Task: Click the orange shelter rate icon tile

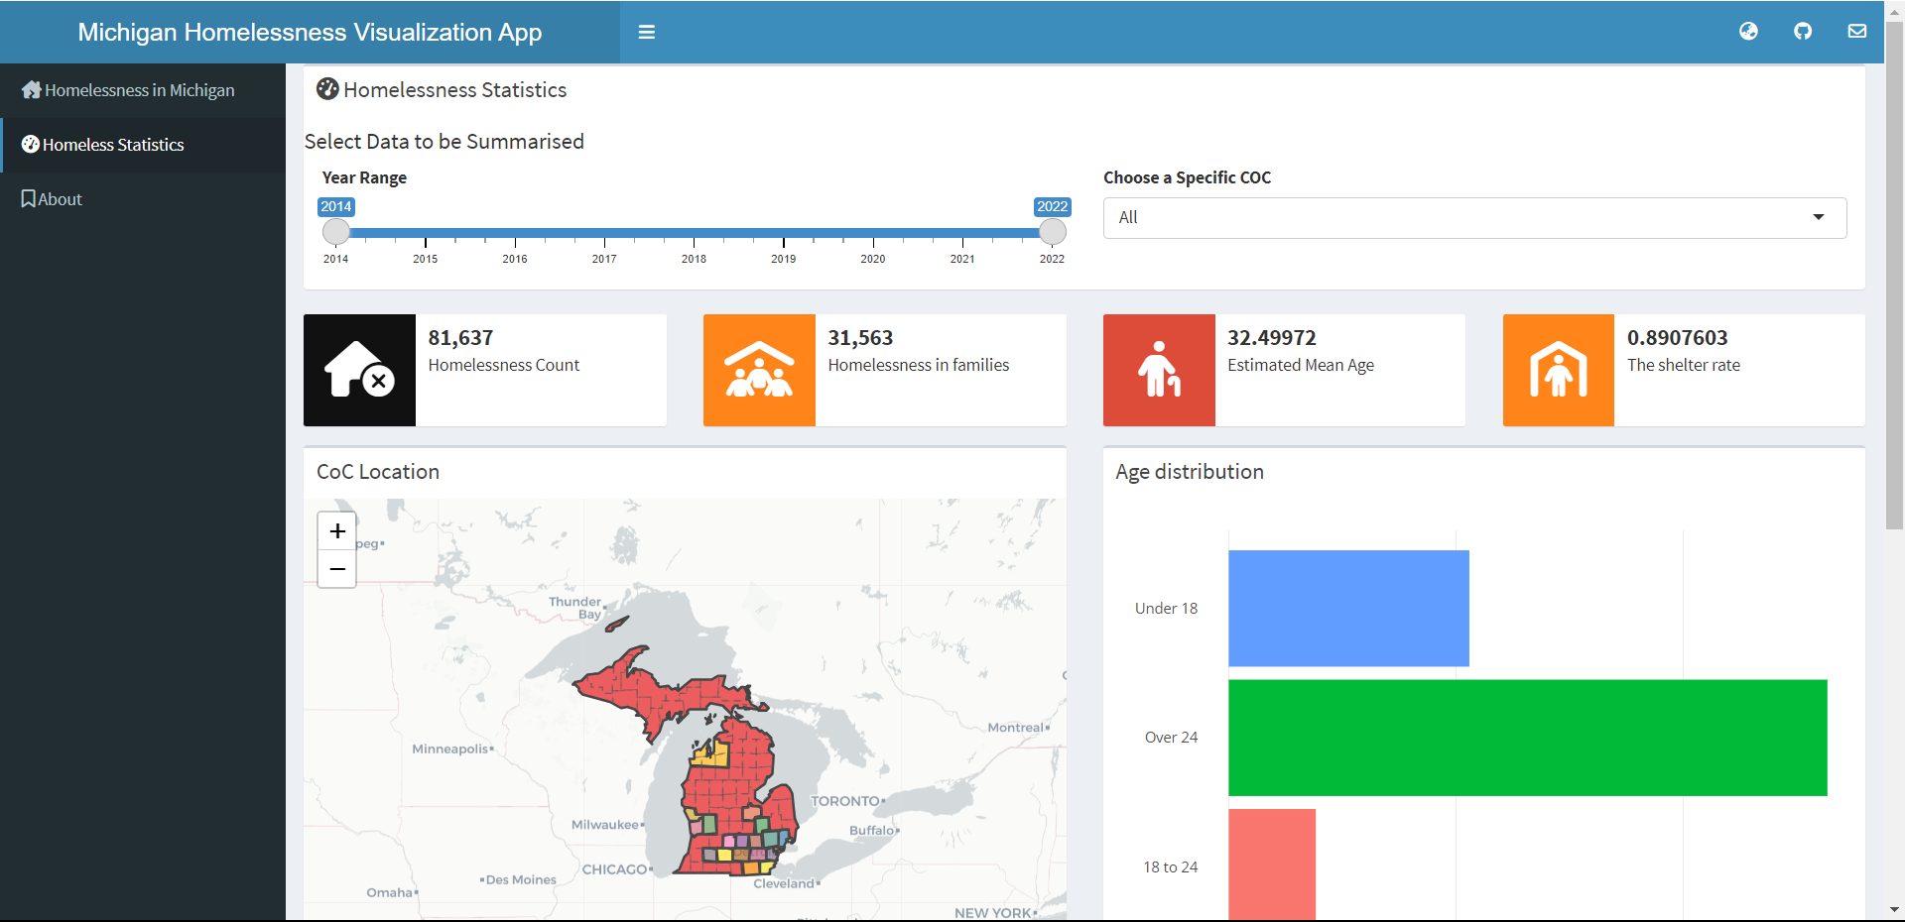Action: click(1559, 370)
